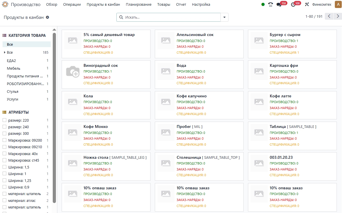342x213 pixels.
Task: Click the debug tools wrench icon
Action: pos(307,5)
